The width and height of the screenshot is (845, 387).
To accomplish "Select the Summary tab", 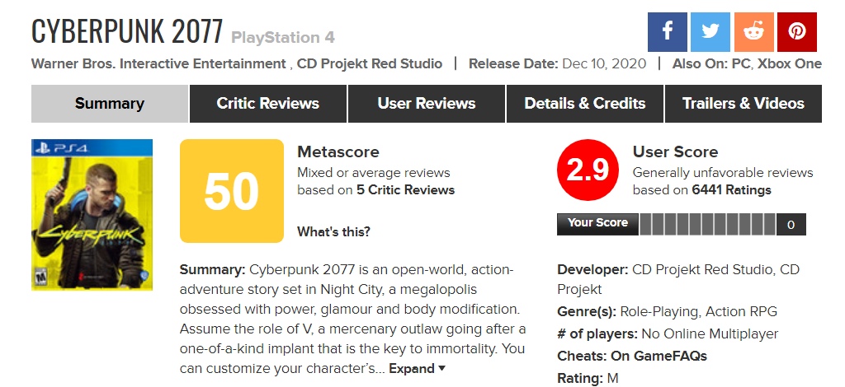I will [109, 104].
